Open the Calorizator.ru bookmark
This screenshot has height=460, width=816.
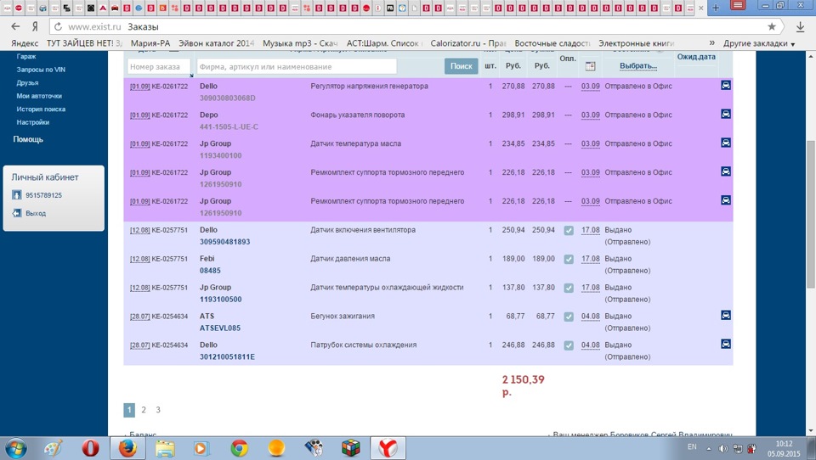coord(467,43)
